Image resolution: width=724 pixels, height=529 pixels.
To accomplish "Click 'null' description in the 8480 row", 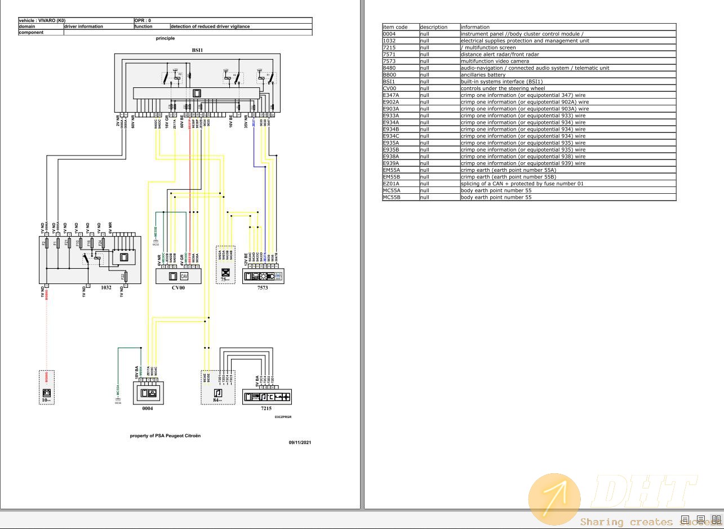I will coord(439,68).
